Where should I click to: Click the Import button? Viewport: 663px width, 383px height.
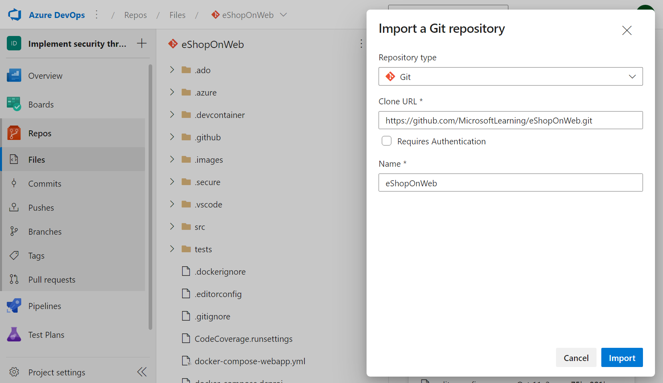pyautogui.click(x=622, y=357)
